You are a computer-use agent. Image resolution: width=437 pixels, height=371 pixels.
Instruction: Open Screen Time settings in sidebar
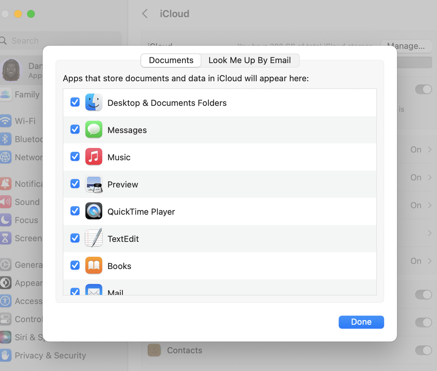pyautogui.click(x=21, y=238)
